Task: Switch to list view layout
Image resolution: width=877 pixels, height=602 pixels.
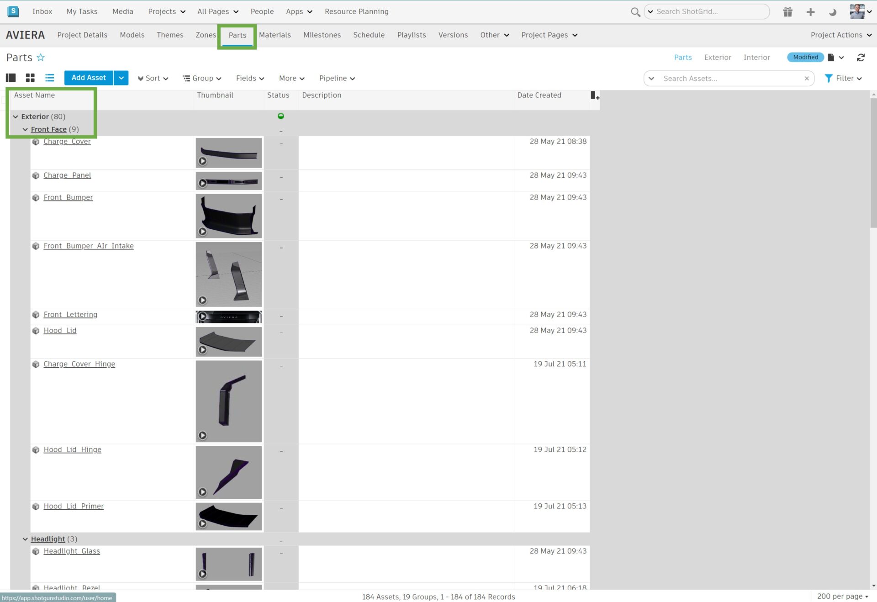Action: tap(49, 78)
